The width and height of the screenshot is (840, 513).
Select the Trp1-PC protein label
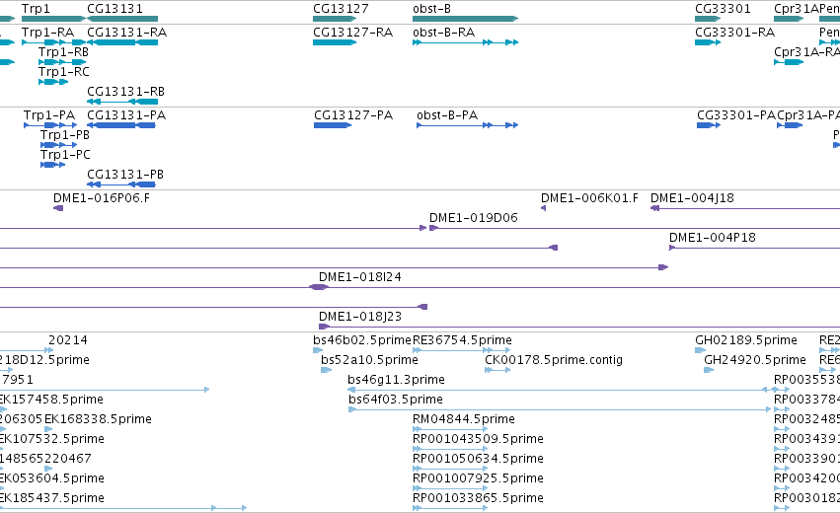65,155
